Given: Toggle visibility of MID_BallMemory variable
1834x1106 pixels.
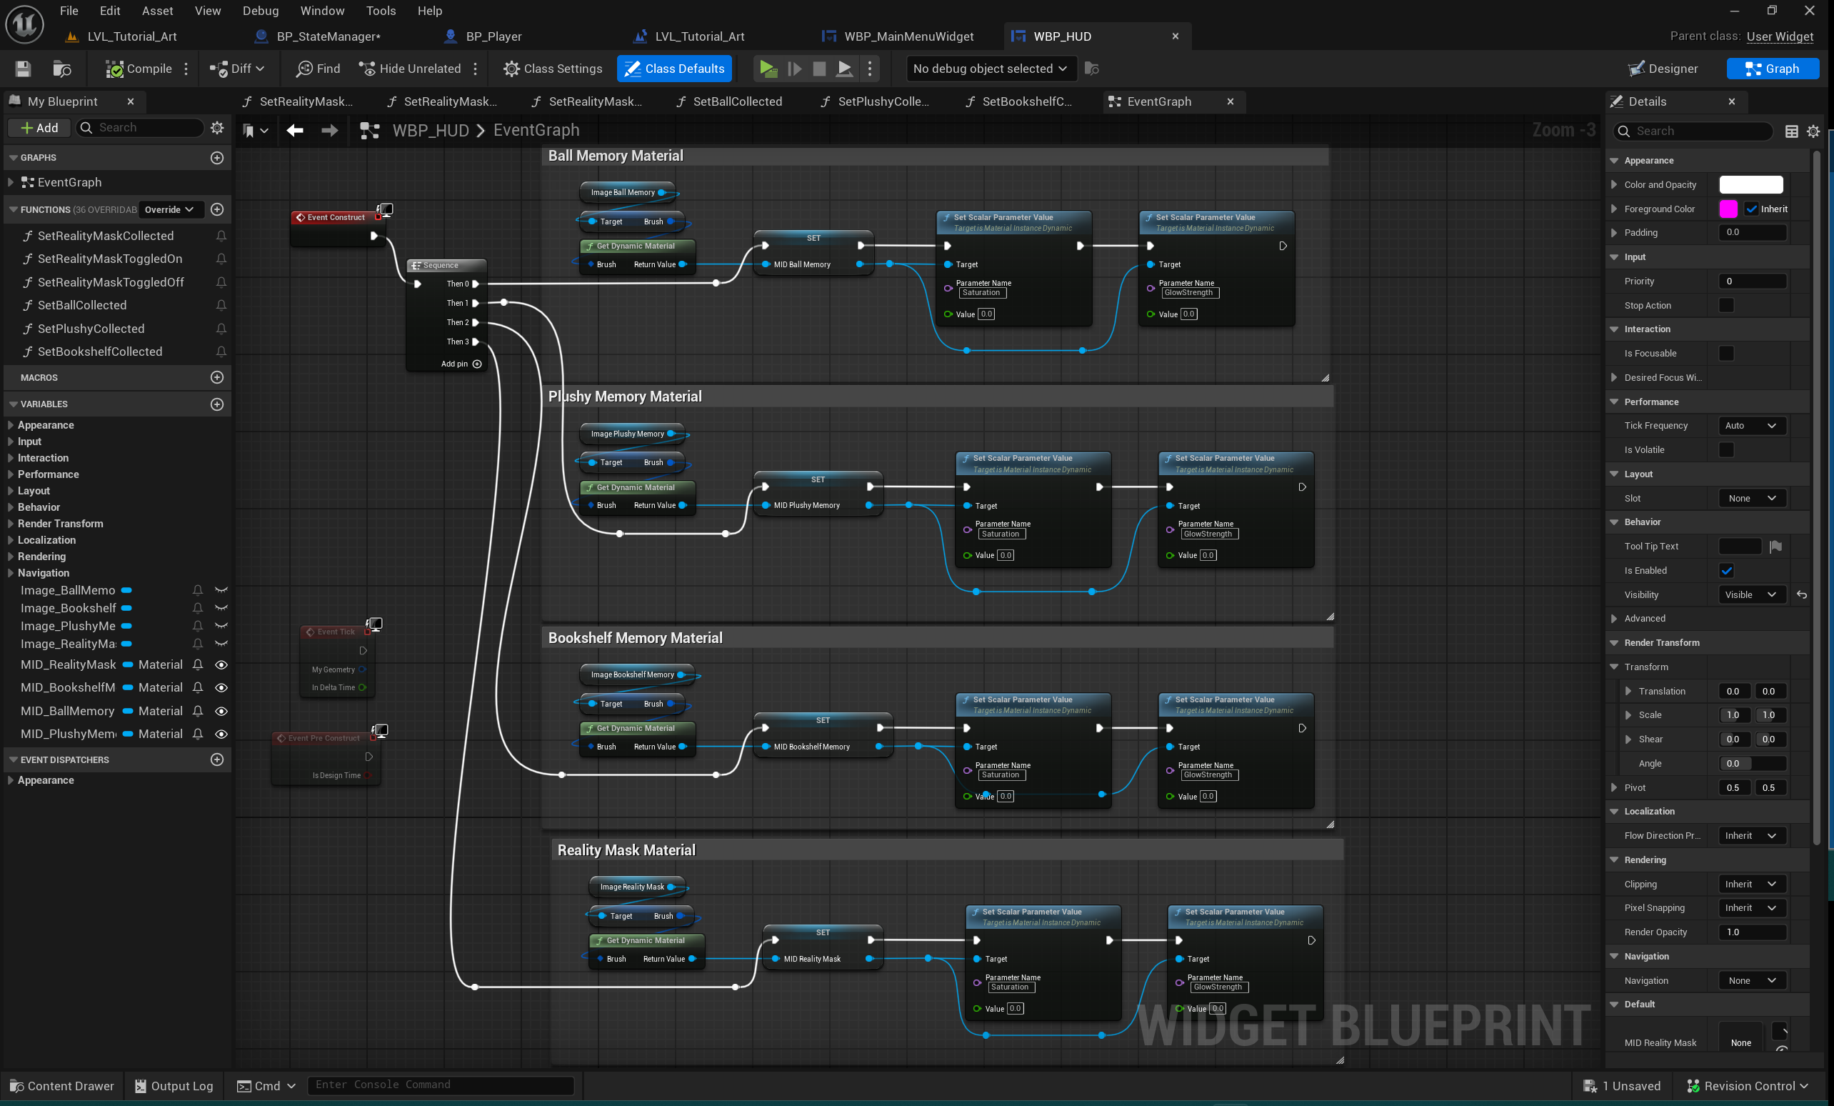Looking at the screenshot, I should (221, 712).
